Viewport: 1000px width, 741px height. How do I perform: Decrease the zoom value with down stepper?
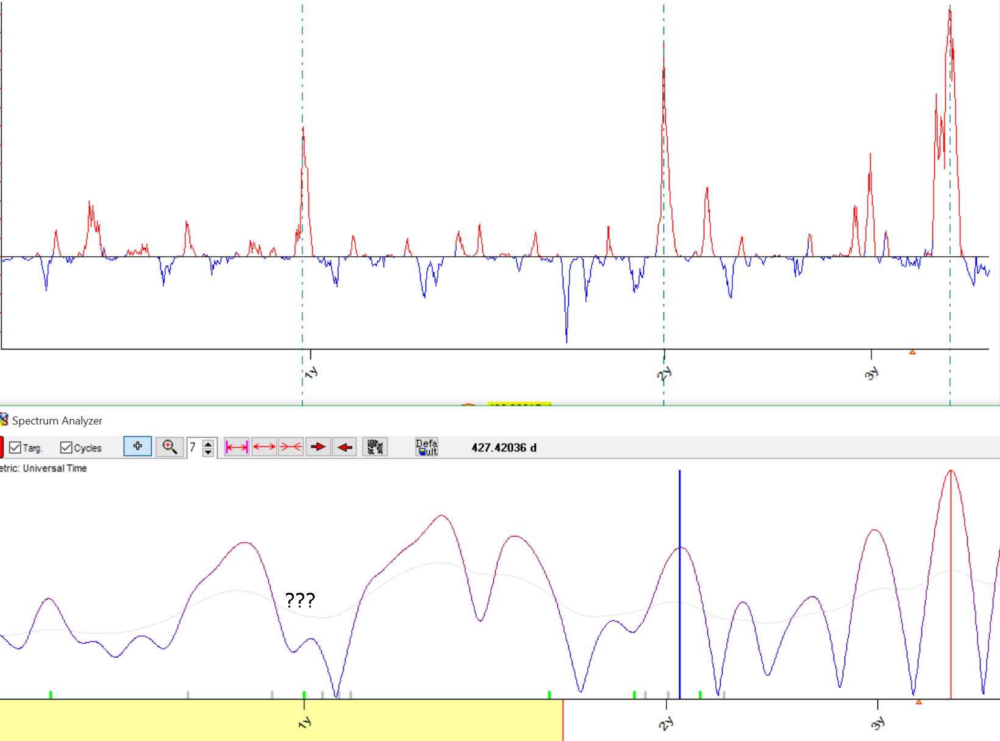[209, 452]
